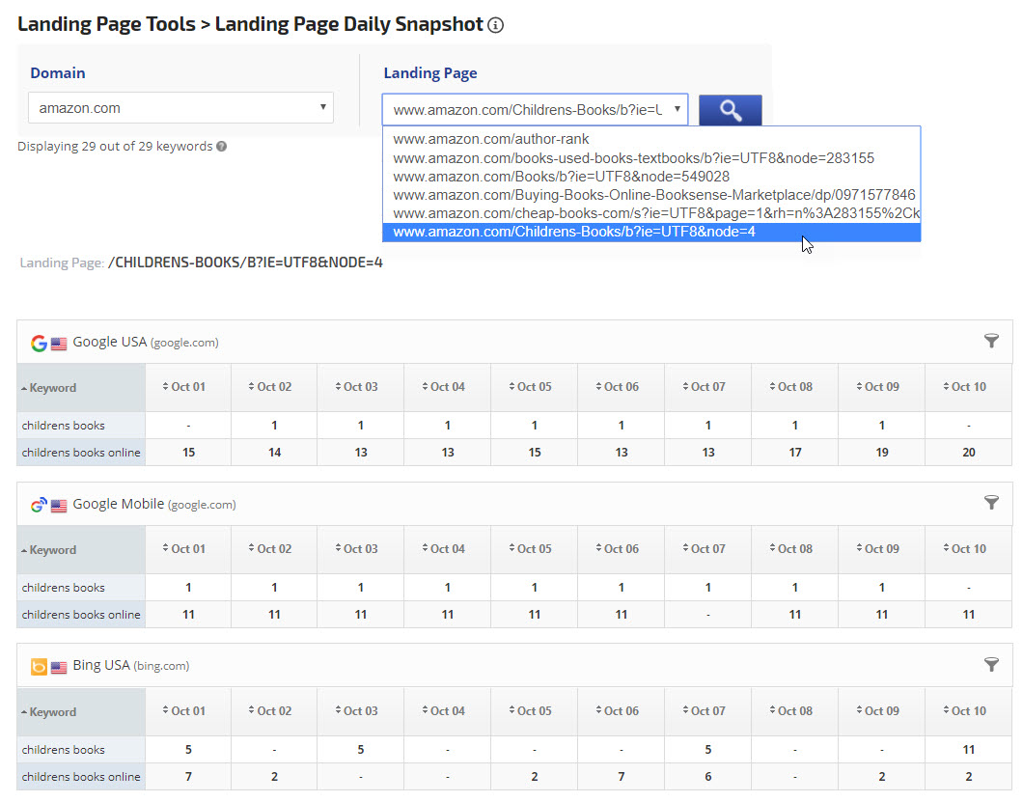The image size is (1023, 802).
Task: Sort Bing USA table by Oct 10
Action: (968, 711)
